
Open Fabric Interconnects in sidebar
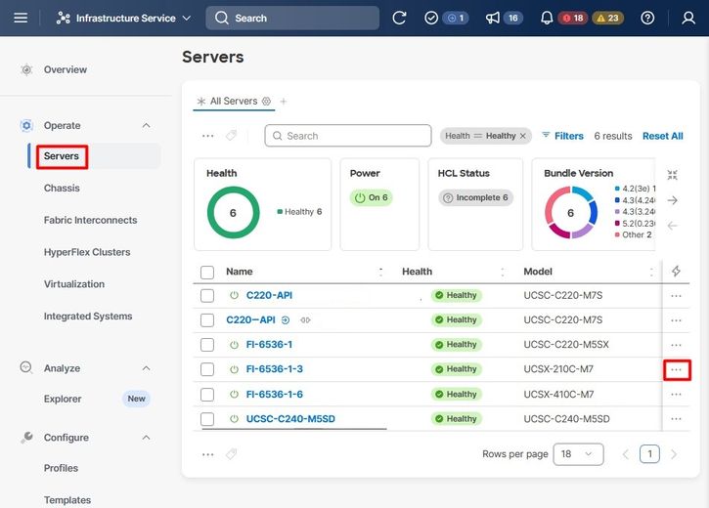point(90,220)
